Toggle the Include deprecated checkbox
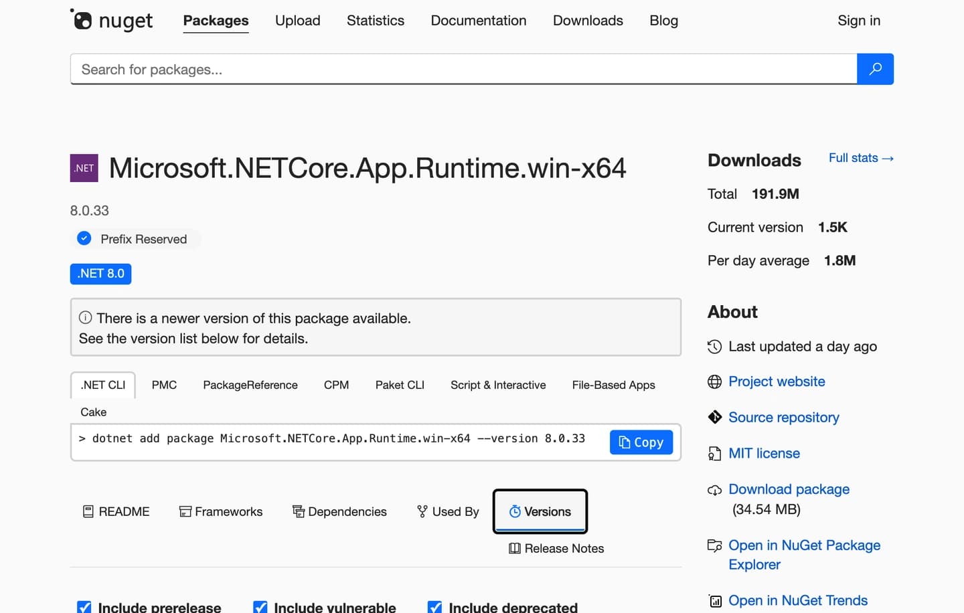Screen dimensions: 964x613 [435, 607]
